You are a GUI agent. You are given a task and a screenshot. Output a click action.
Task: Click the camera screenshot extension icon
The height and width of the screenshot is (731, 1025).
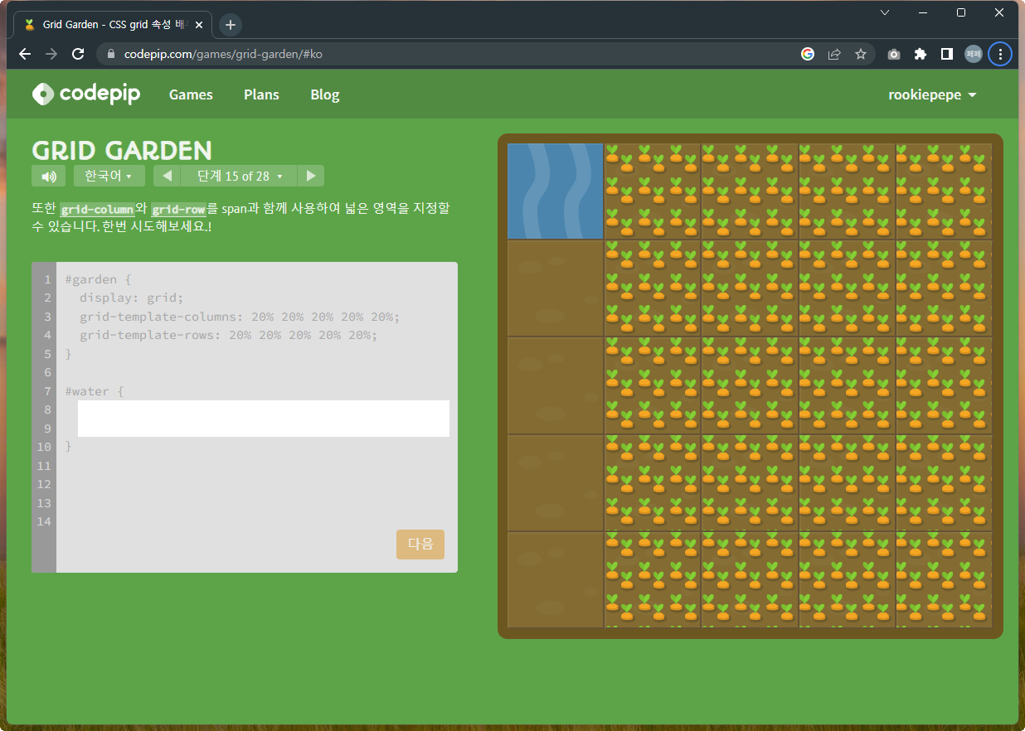click(x=893, y=54)
